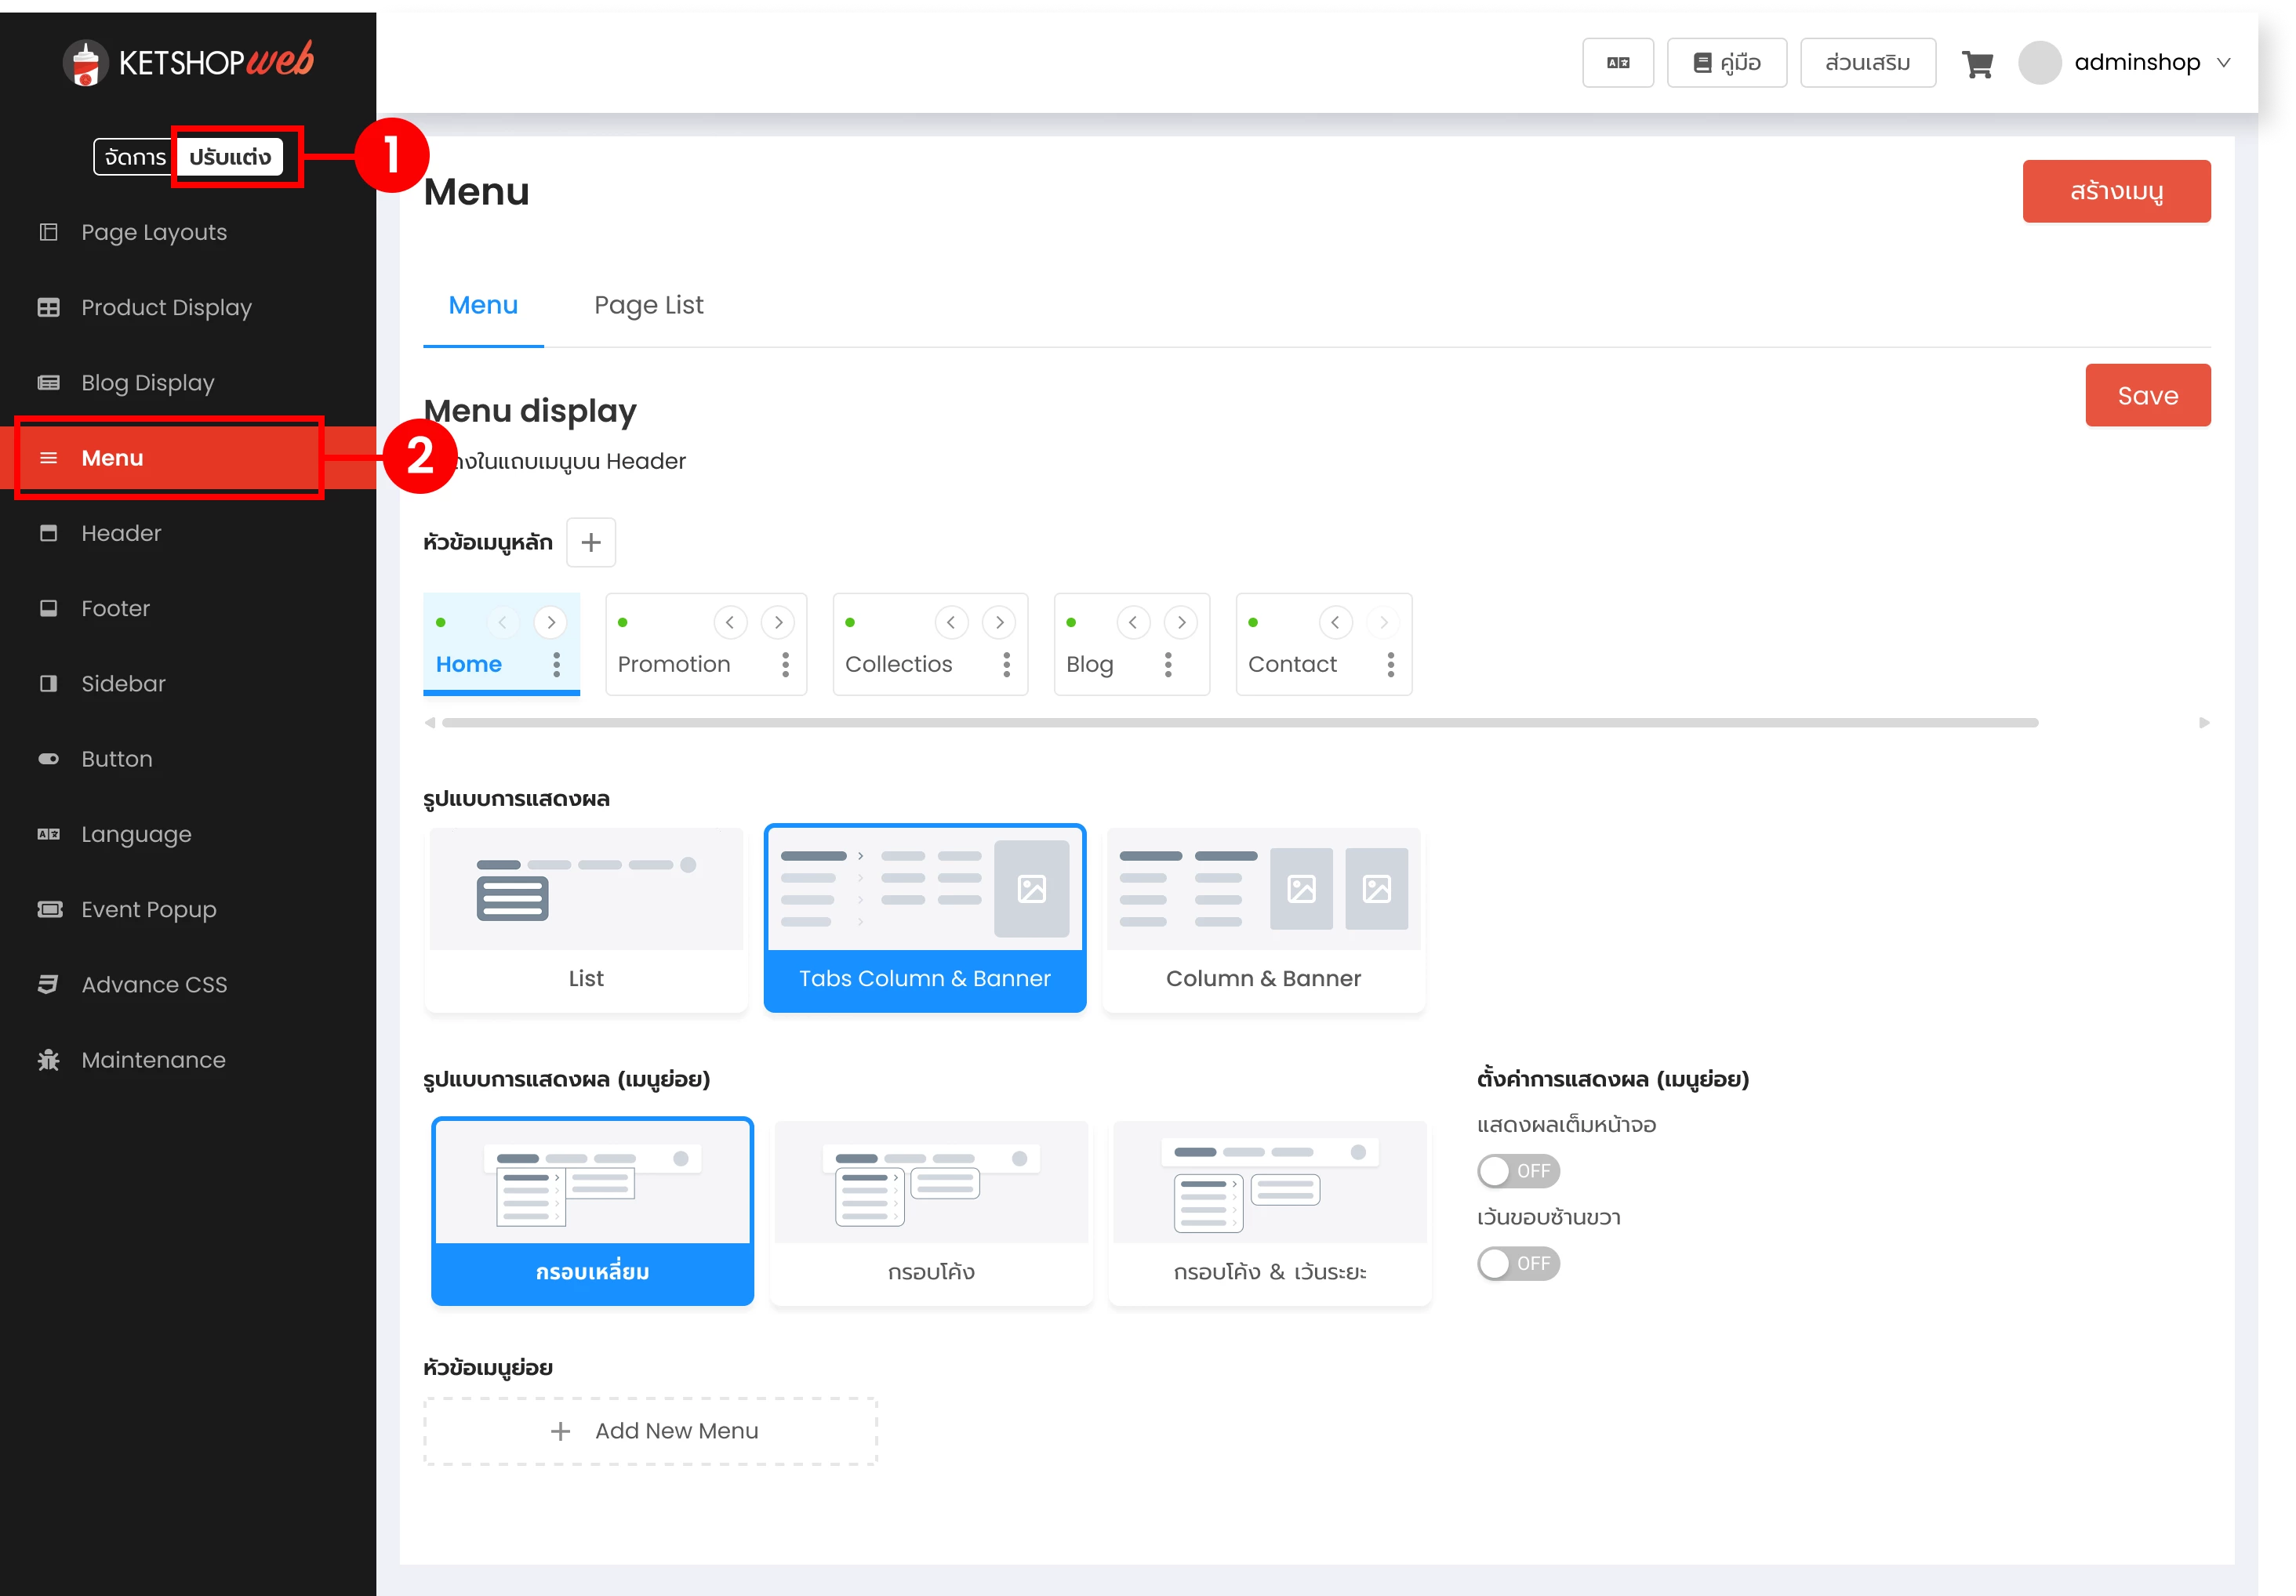Image resolution: width=2296 pixels, height=1596 pixels.
Task: Select the Column & Banner layout thumbnail
Action: click(1263, 919)
